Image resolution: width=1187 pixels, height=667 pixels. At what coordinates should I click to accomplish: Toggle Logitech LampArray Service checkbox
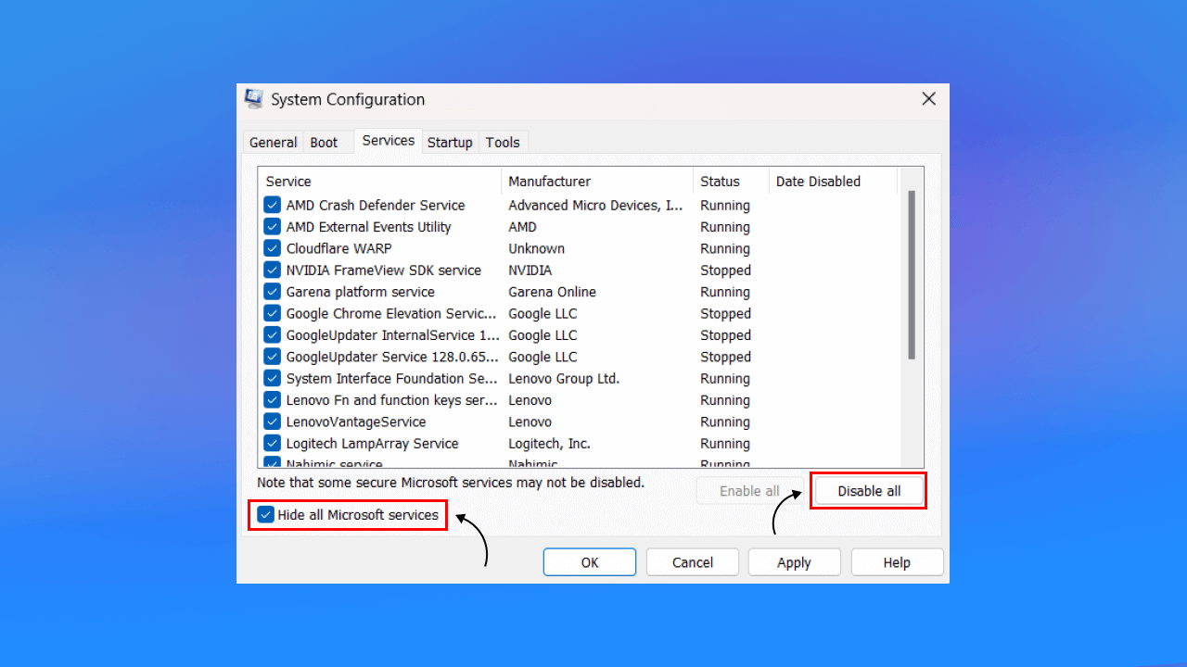pos(272,444)
